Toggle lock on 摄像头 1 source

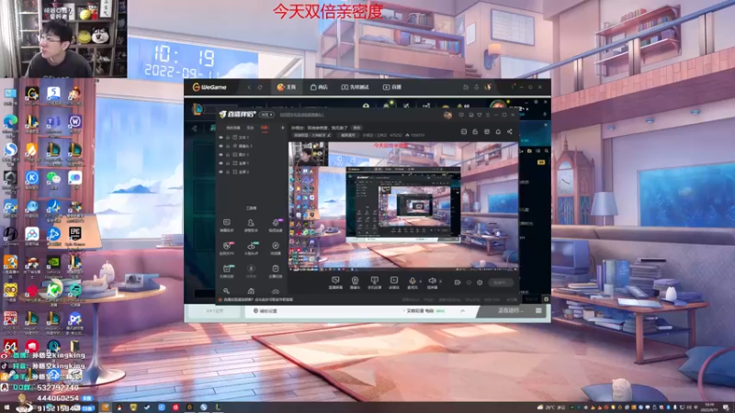tap(228, 146)
